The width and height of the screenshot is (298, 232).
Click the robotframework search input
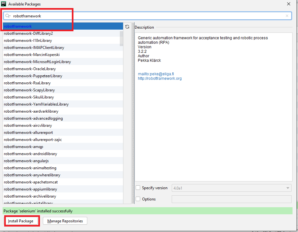click(147, 16)
